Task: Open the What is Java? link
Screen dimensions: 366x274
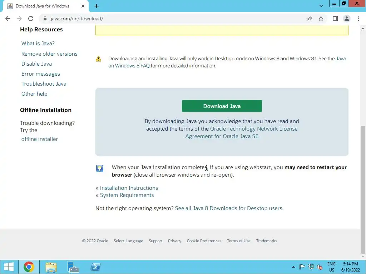Action: click(x=38, y=44)
